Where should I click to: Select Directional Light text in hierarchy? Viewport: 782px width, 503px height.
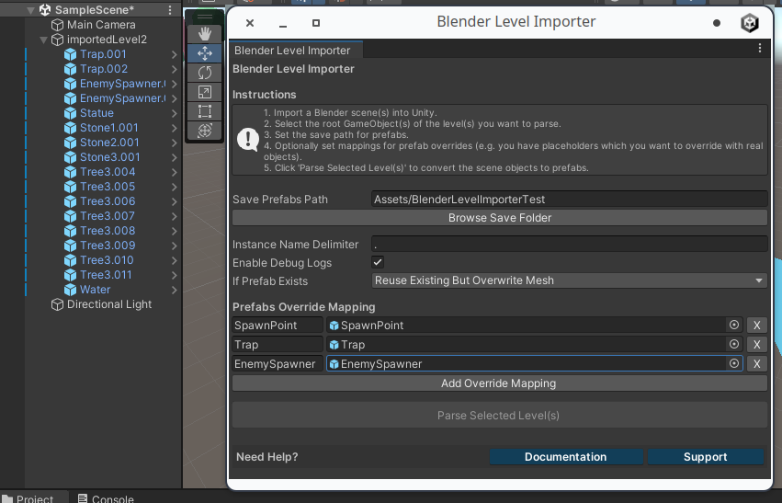tap(109, 304)
